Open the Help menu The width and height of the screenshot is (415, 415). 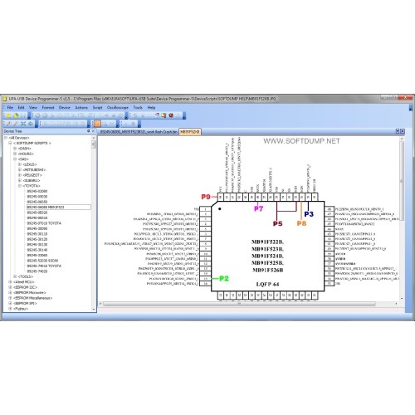tap(151, 107)
